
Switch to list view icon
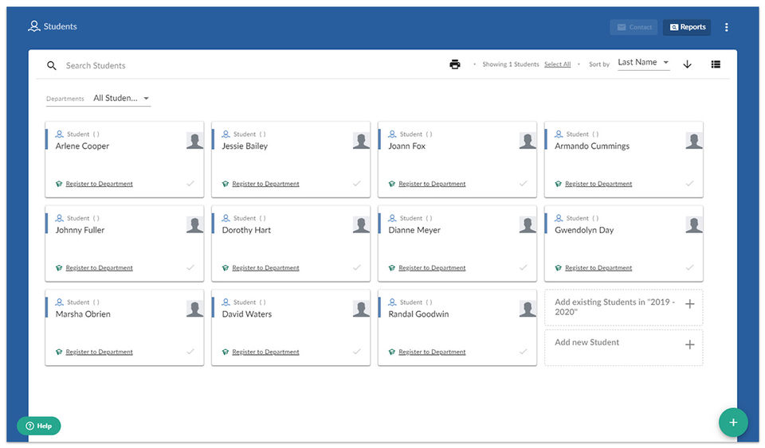pyautogui.click(x=716, y=64)
